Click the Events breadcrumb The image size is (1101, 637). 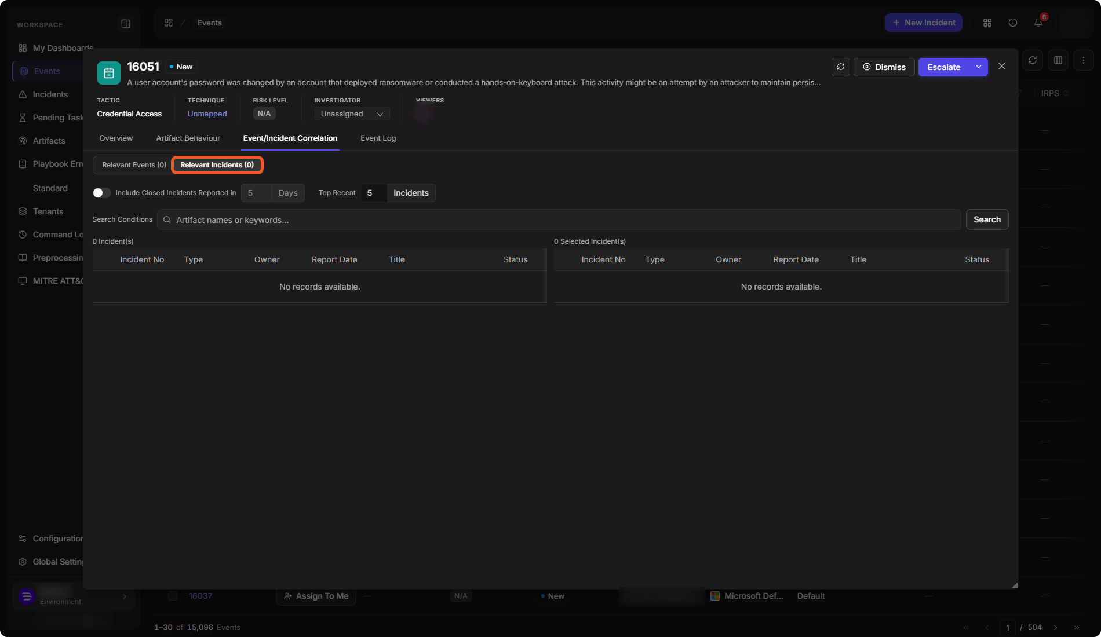[210, 23]
